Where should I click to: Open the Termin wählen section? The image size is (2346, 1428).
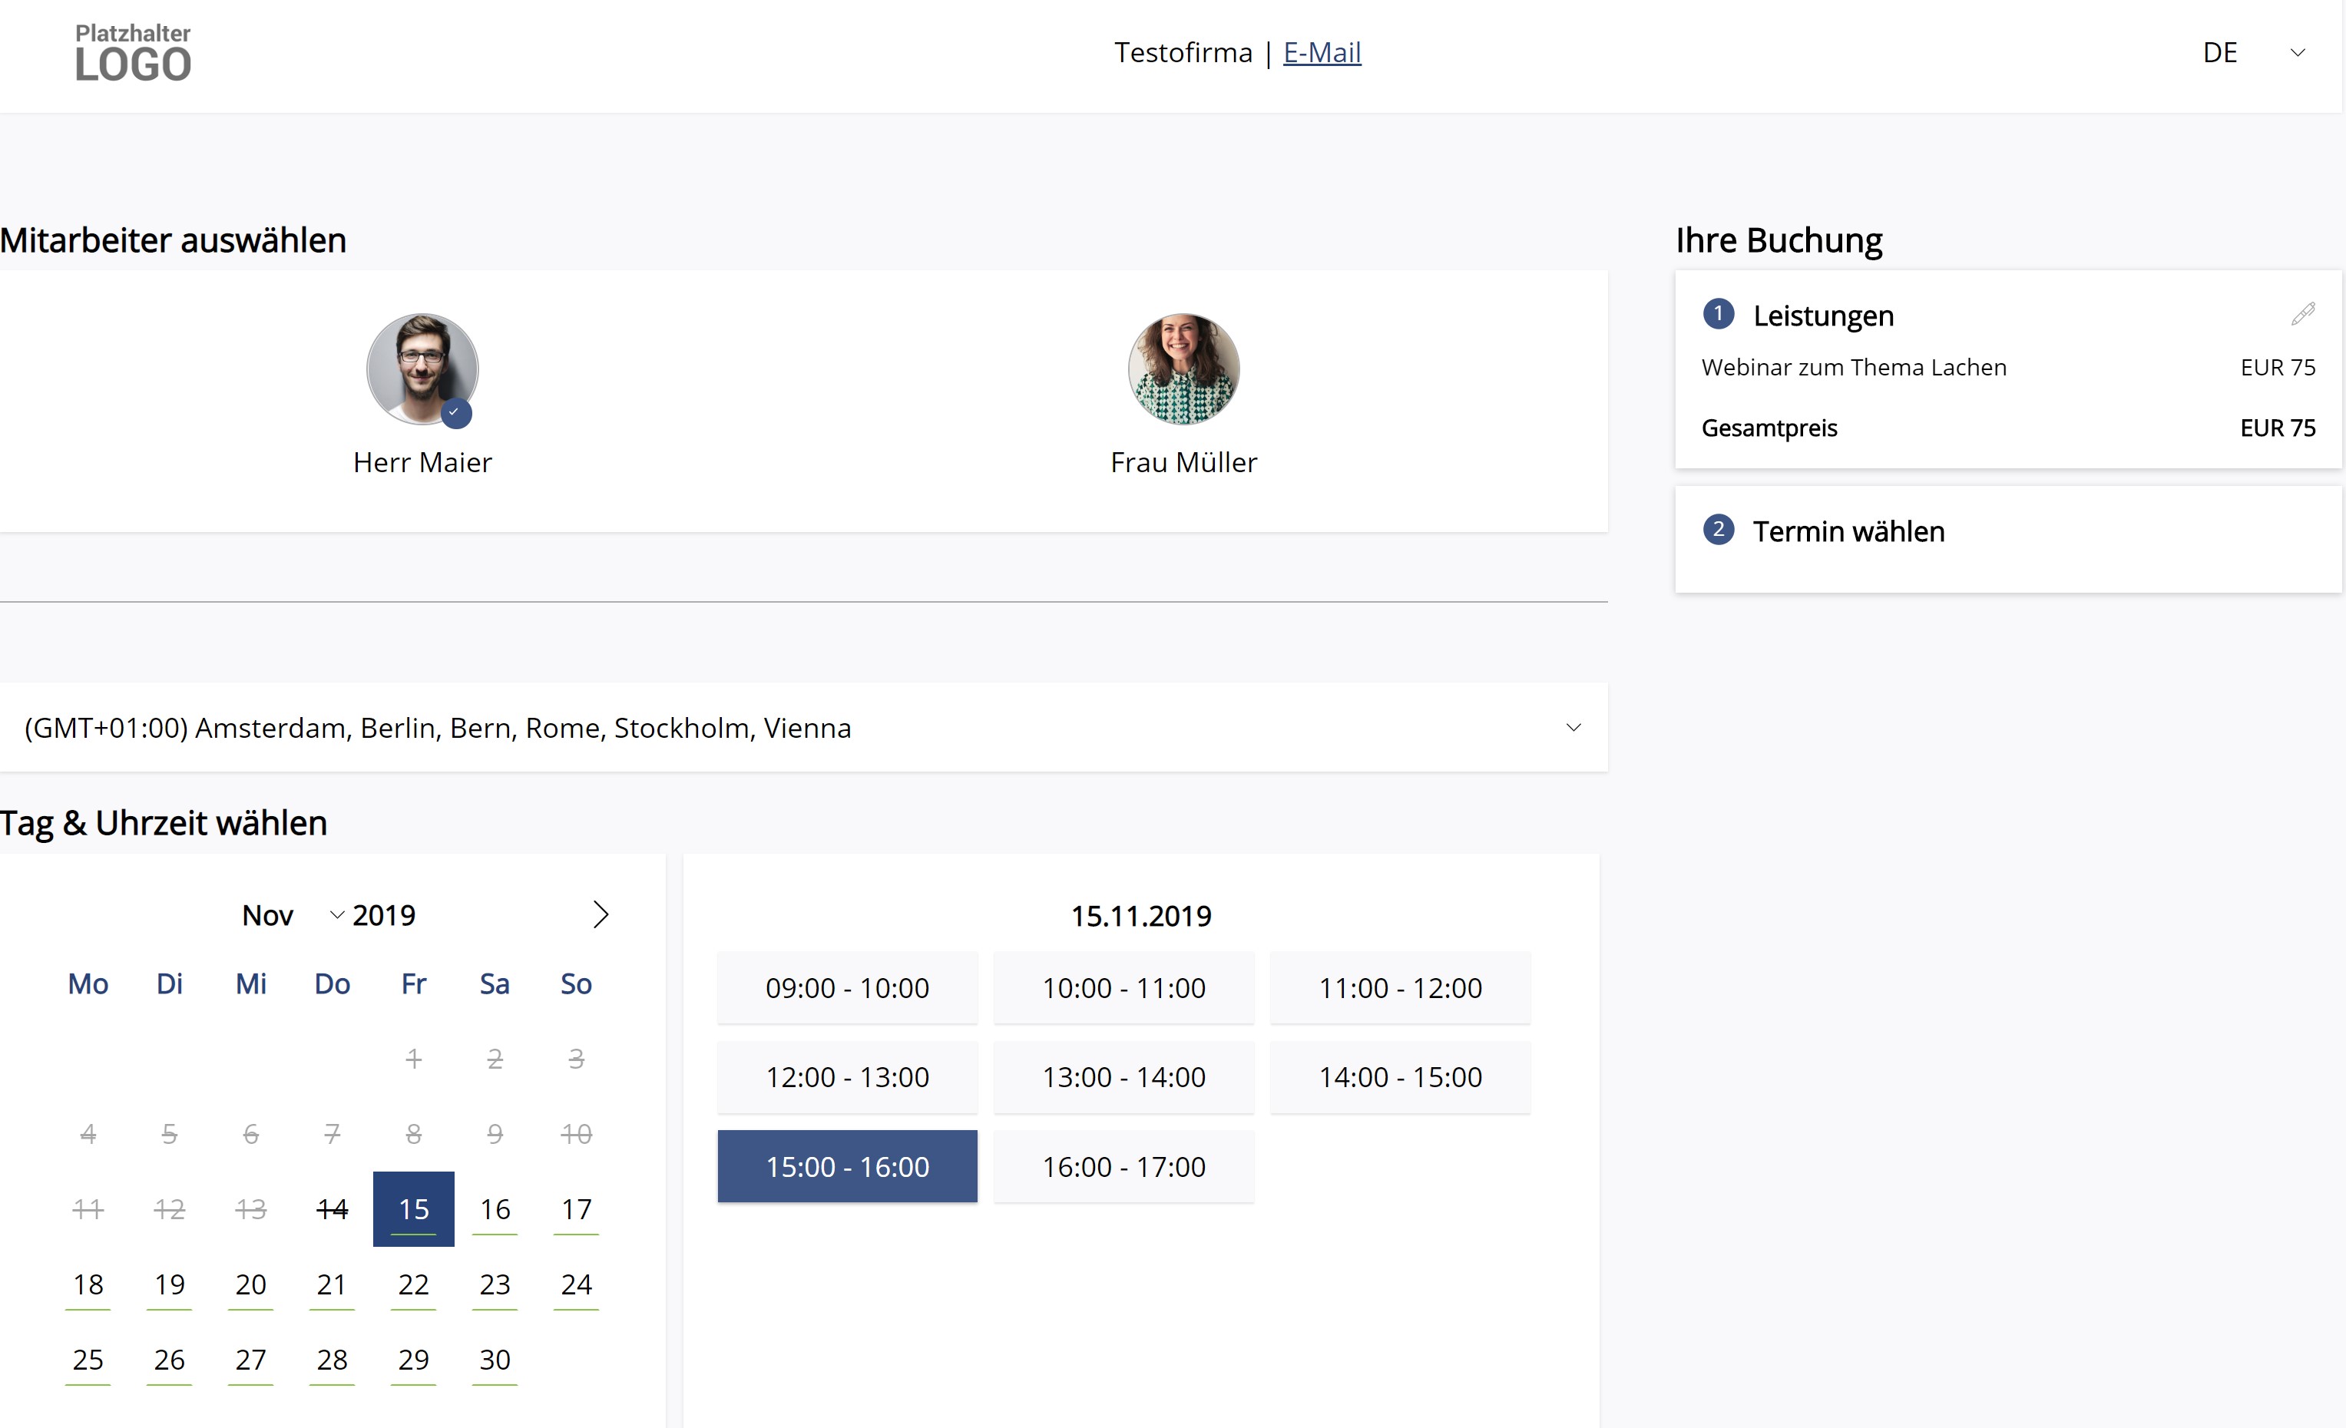pos(2007,539)
